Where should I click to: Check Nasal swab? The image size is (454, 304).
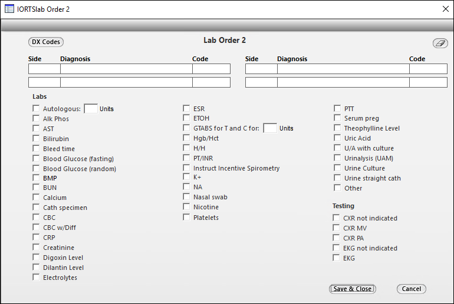186,196
